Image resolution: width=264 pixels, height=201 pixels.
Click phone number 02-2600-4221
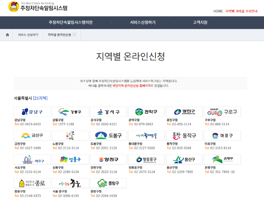tap(106, 124)
